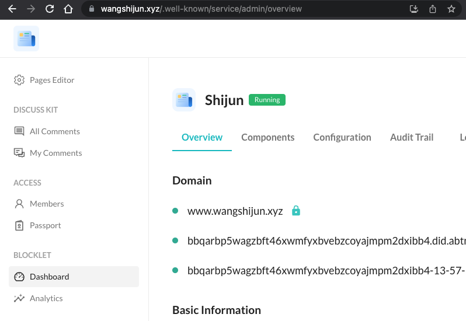Switch to the Configuration tab
The image size is (466, 321).
coord(342,137)
